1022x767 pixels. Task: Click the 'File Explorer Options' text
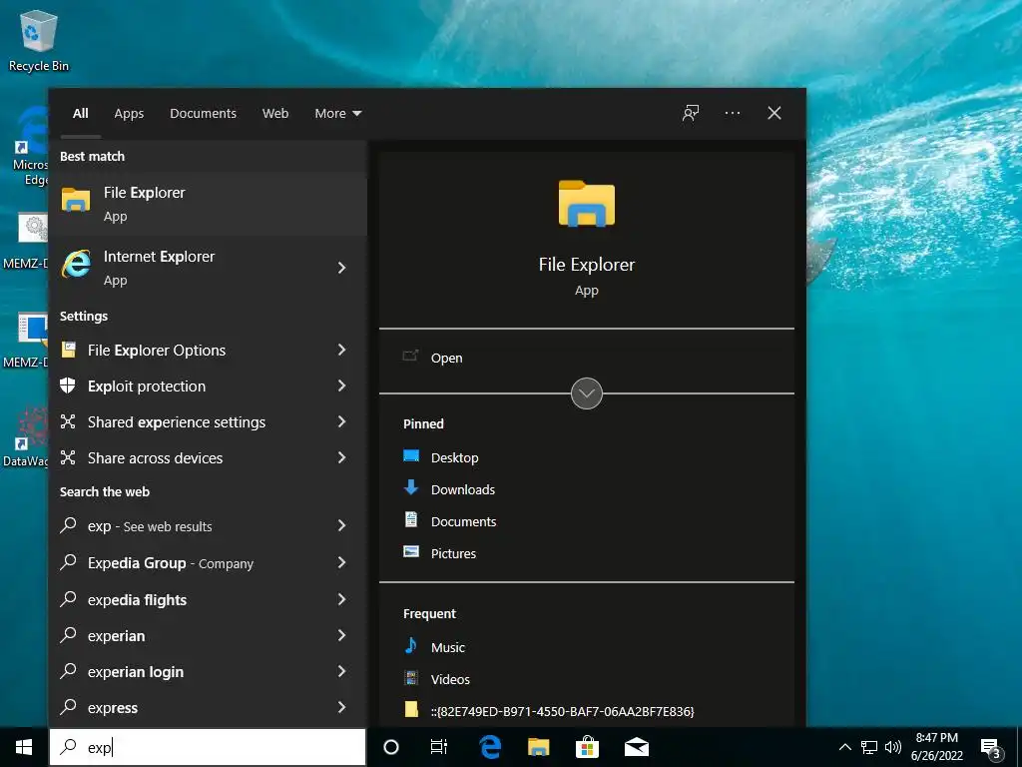(157, 351)
